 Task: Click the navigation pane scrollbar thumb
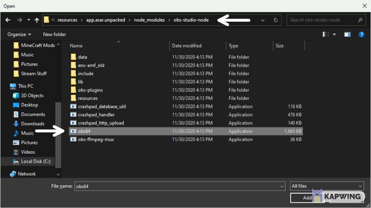58,135
